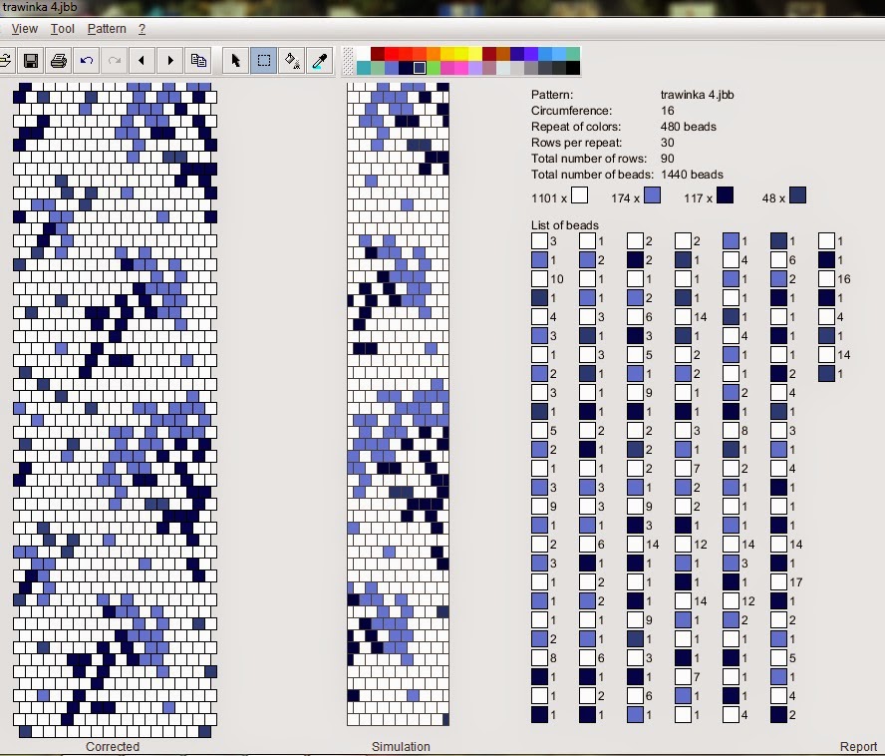
Task: Click the 'Total number of beads:' label
Action: pyautogui.click(x=592, y=175)
